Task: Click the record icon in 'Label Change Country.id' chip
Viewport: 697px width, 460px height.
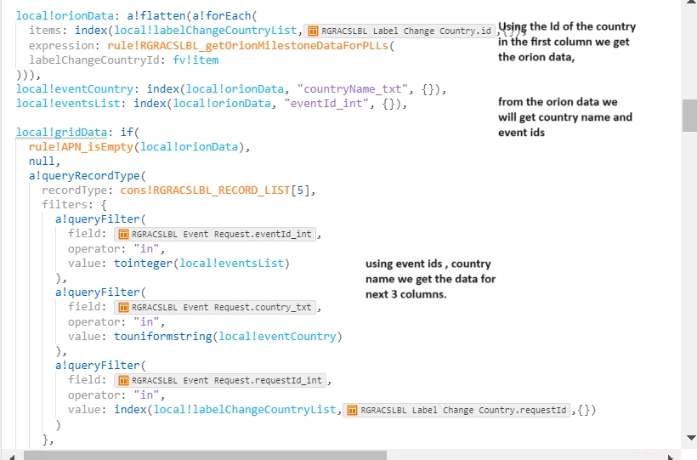Action: click(x=313, y=31)
